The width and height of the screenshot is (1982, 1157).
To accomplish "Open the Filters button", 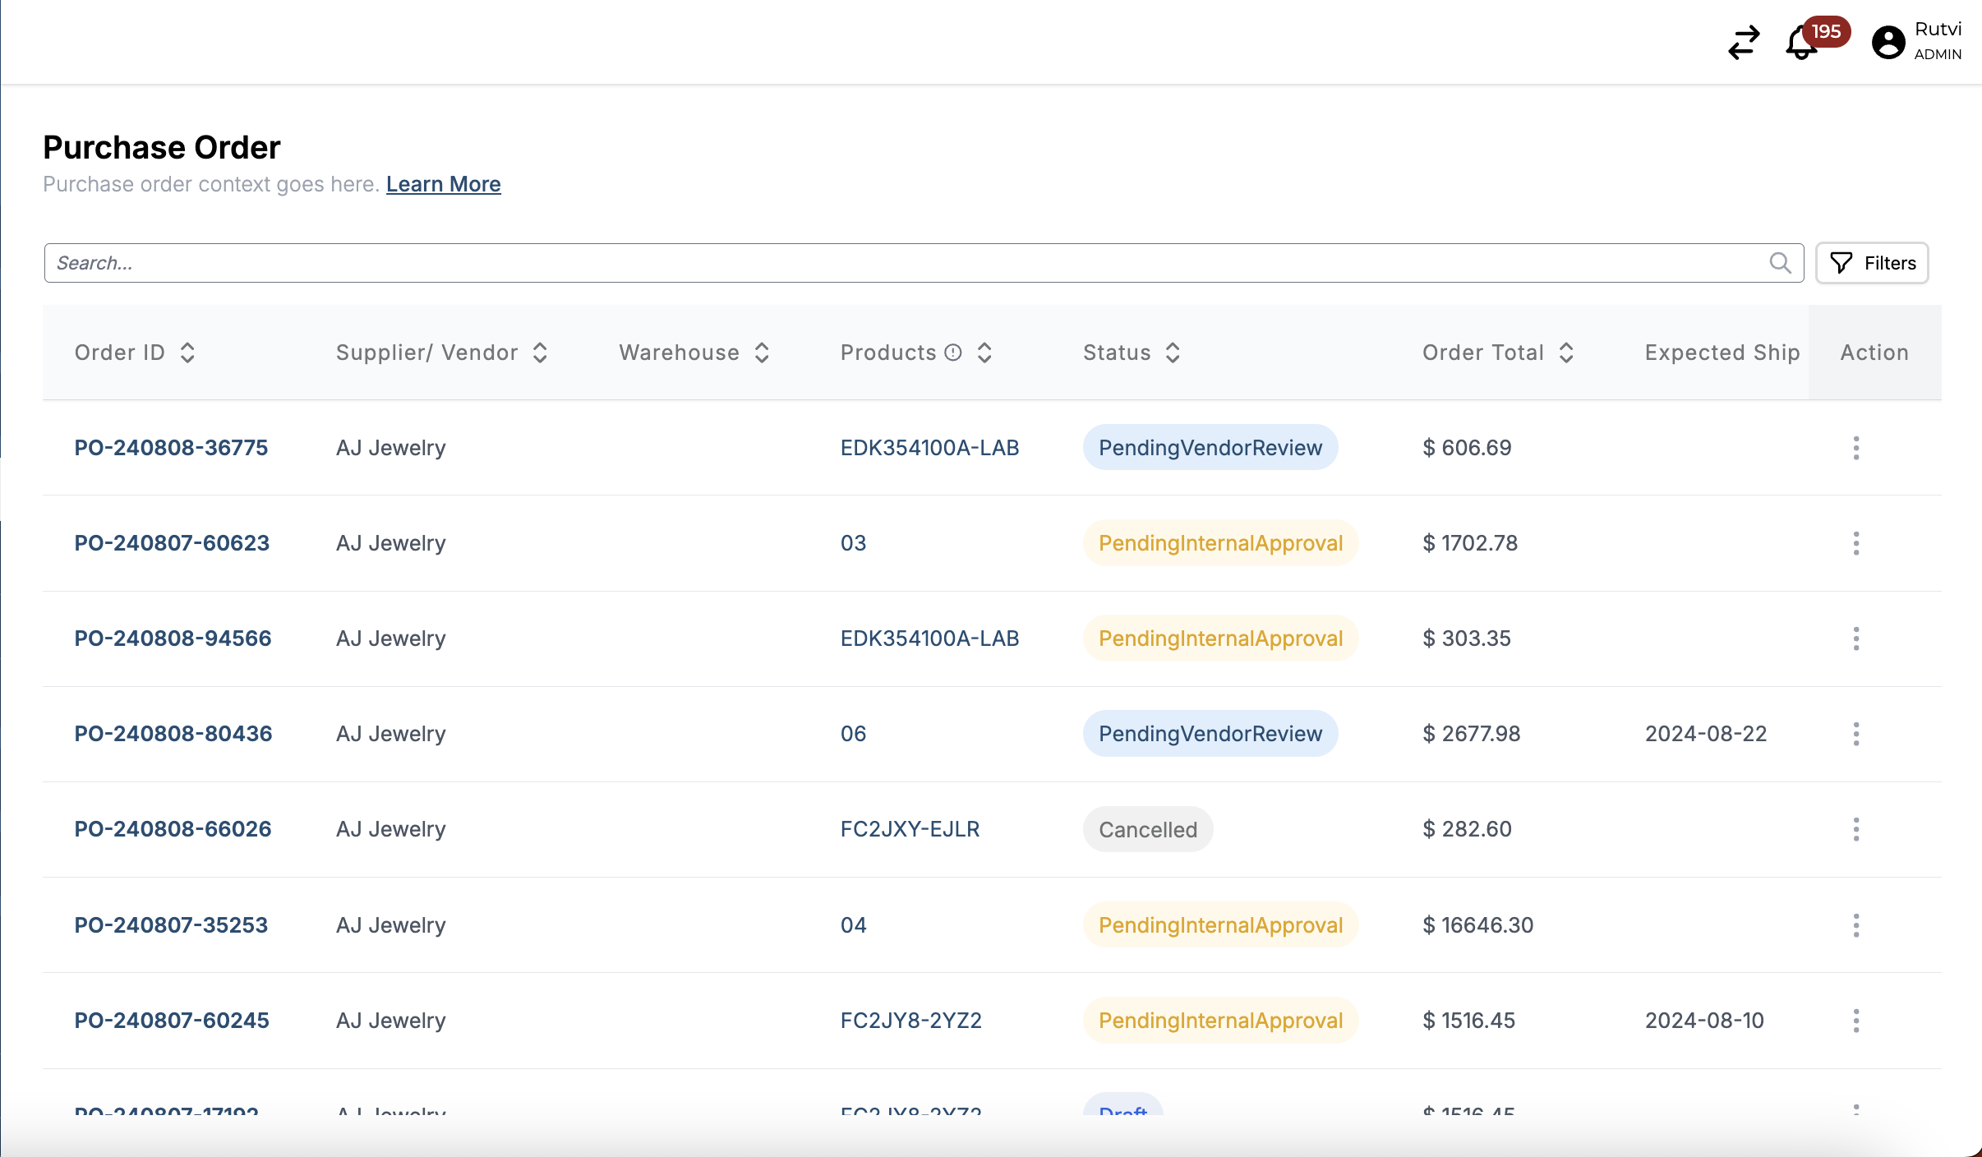I will [1872, 263].
